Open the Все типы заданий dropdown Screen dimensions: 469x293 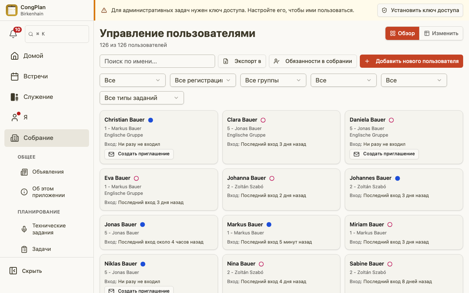141,98
